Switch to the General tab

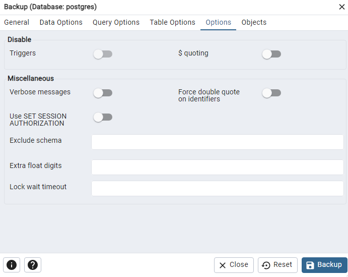pyautogui.click(x=17, y=23)
